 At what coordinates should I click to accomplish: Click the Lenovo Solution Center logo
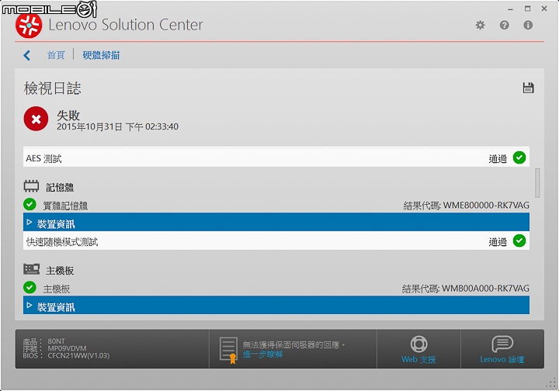pyautogui.click(x=29, y=25)
